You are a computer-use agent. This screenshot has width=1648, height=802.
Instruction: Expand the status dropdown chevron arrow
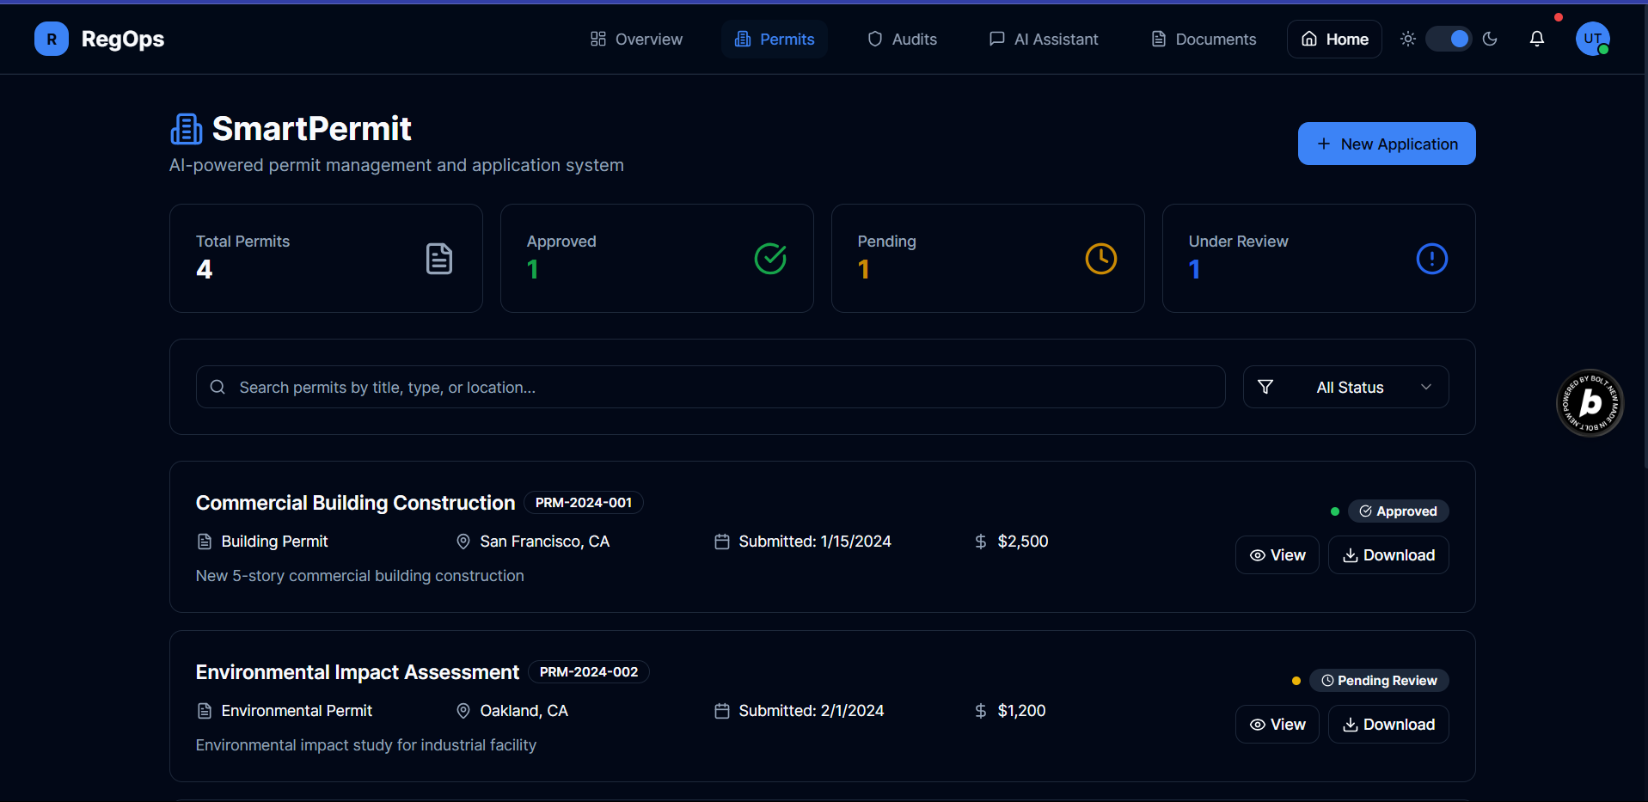point(1426,387)
